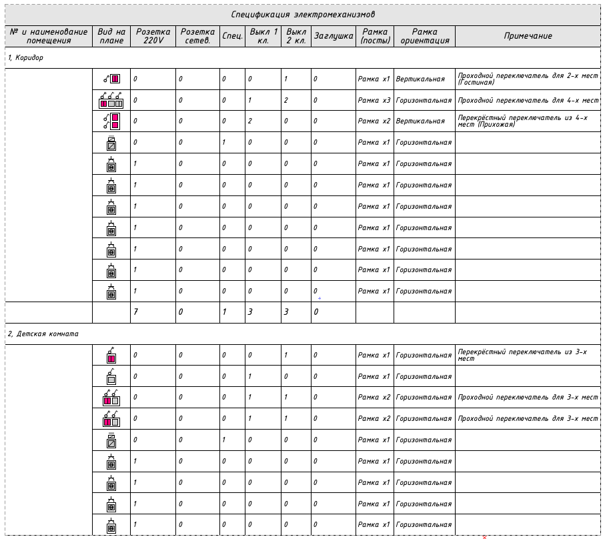Click the single pink switch symbol in first Коридор row

tap(111, 79)
